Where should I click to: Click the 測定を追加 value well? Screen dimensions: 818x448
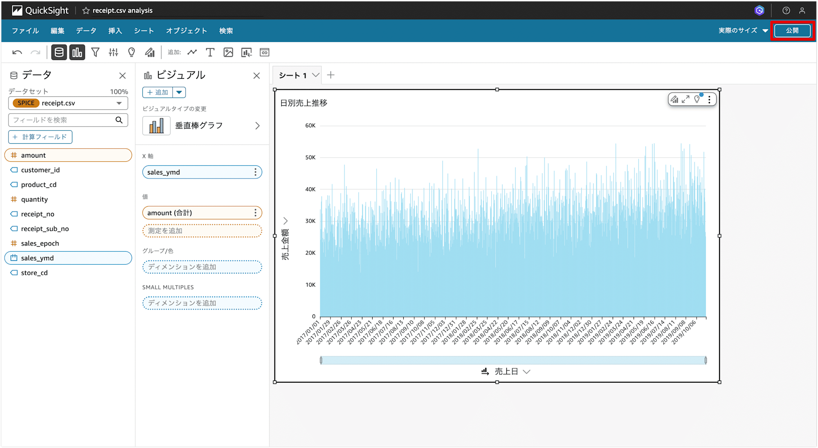point(202,231)
